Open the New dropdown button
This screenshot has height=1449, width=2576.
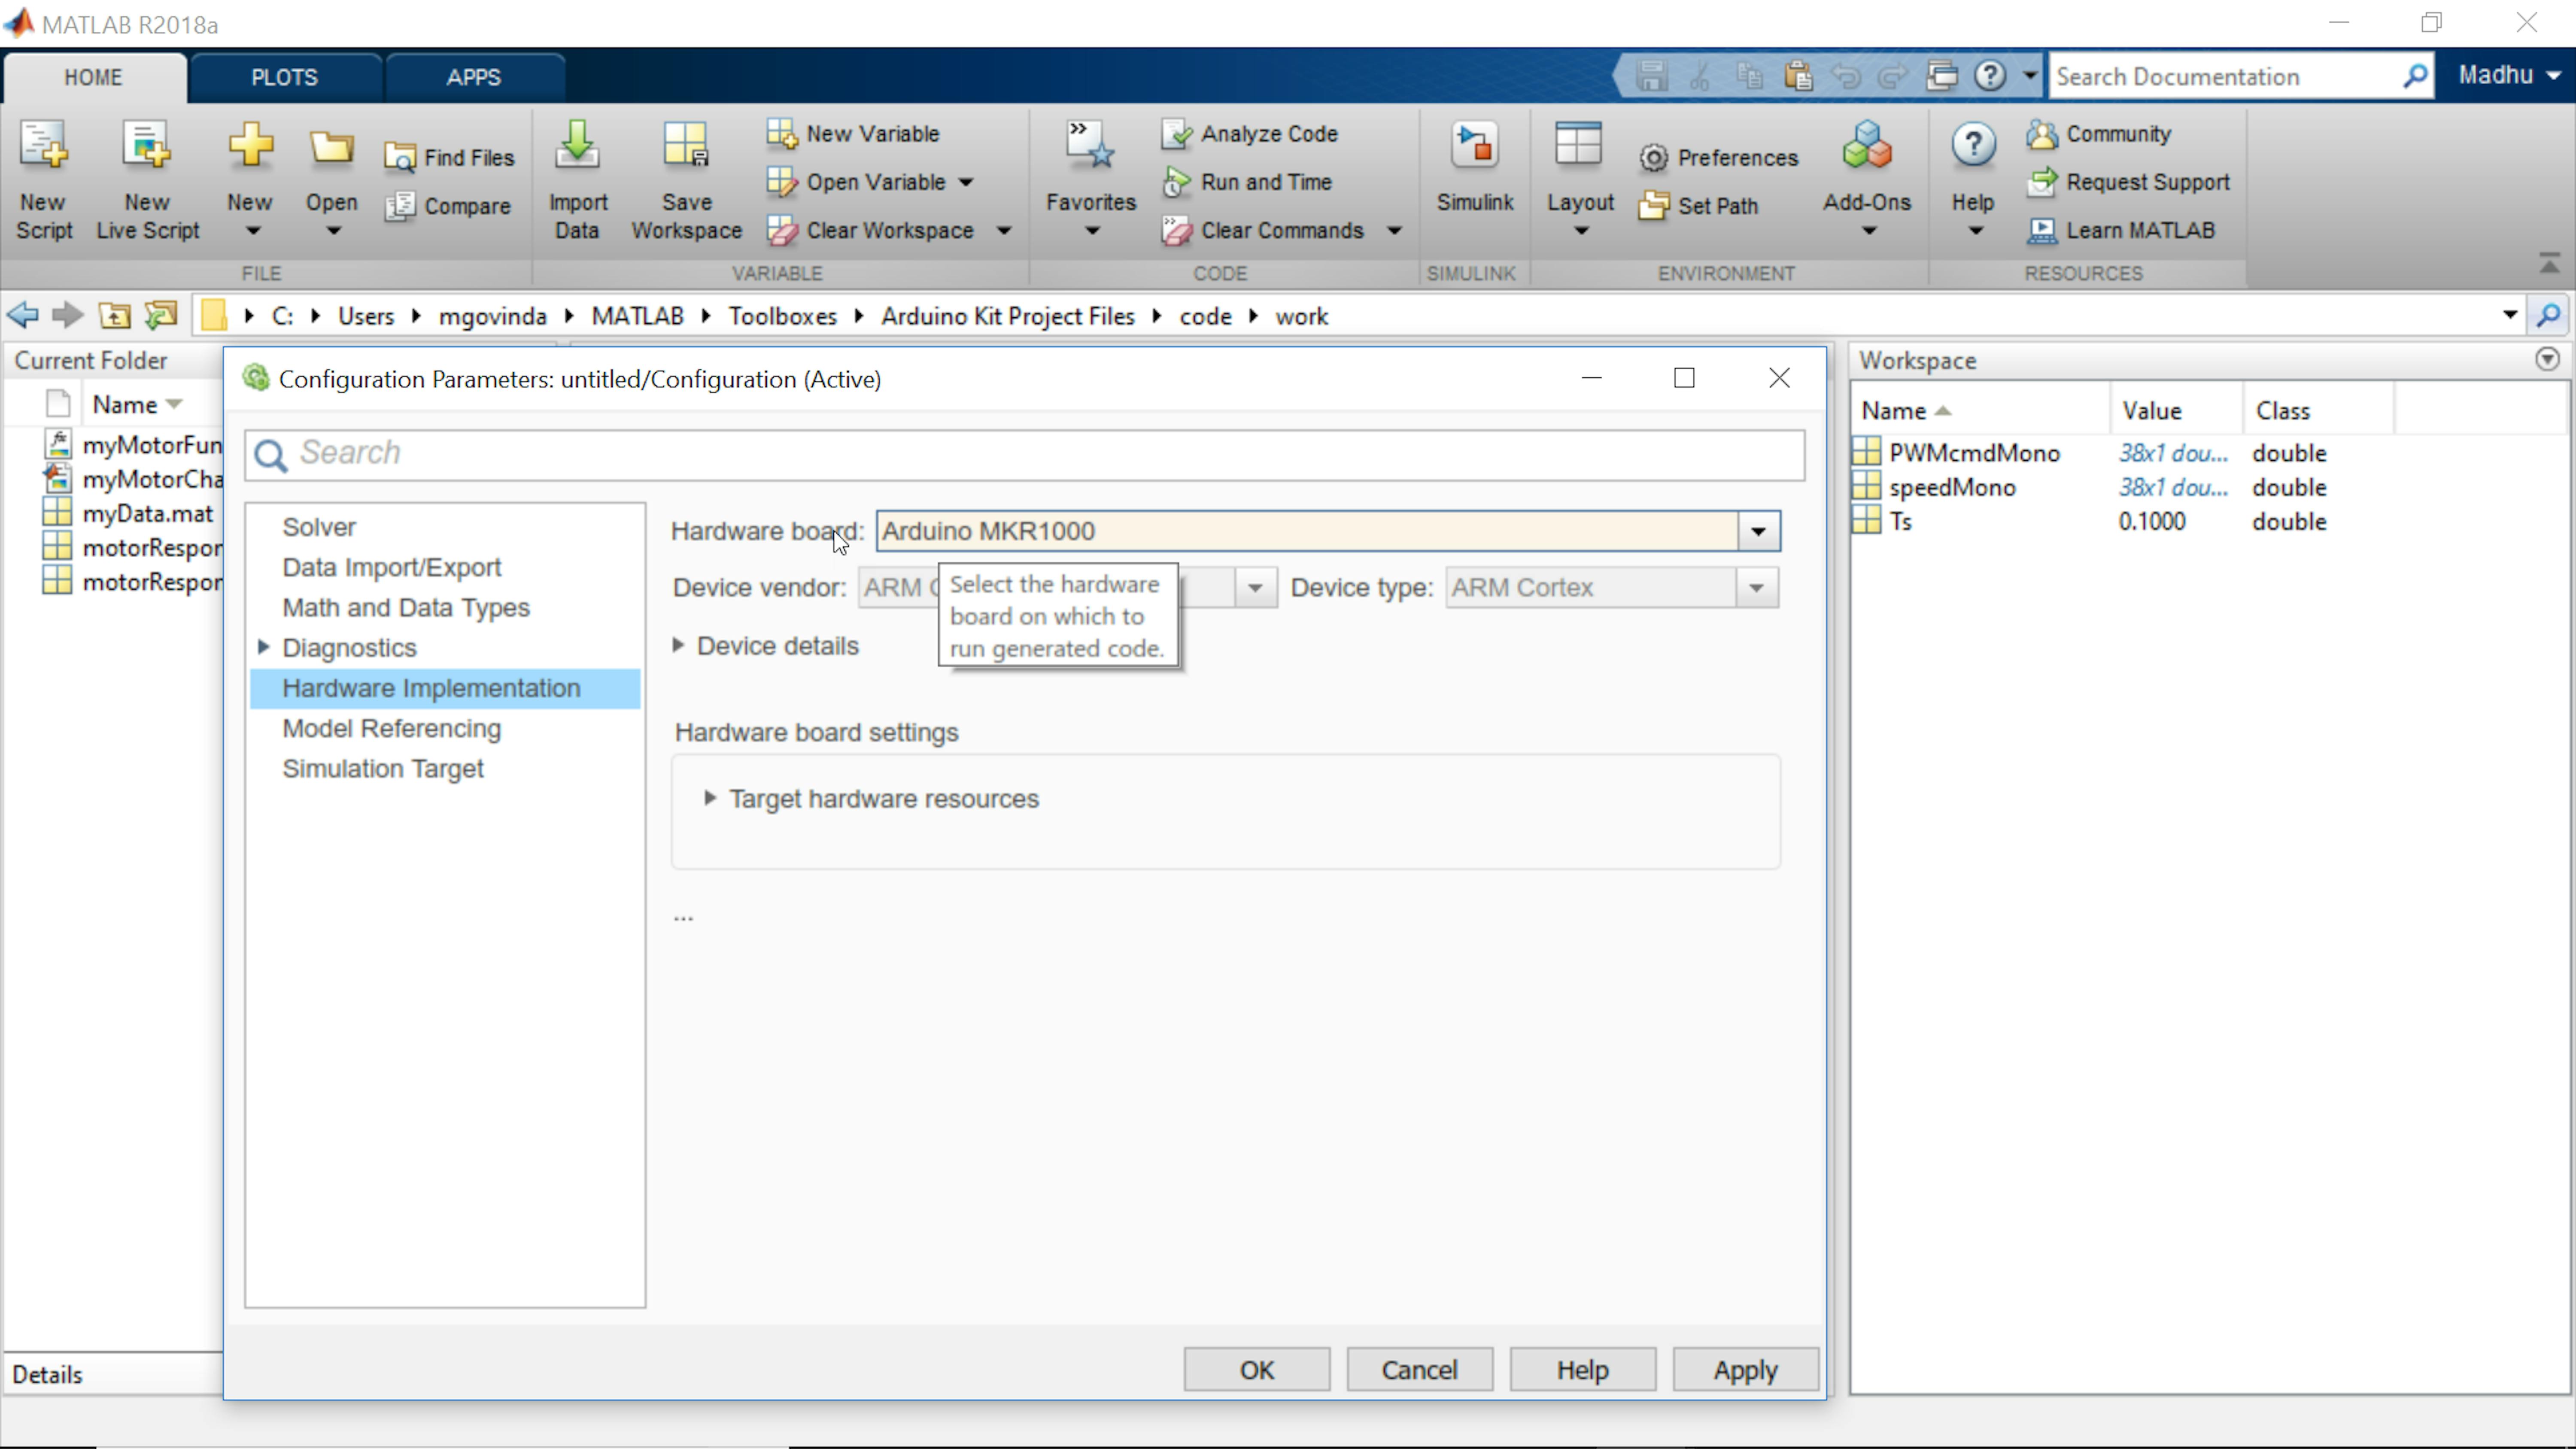250,180
